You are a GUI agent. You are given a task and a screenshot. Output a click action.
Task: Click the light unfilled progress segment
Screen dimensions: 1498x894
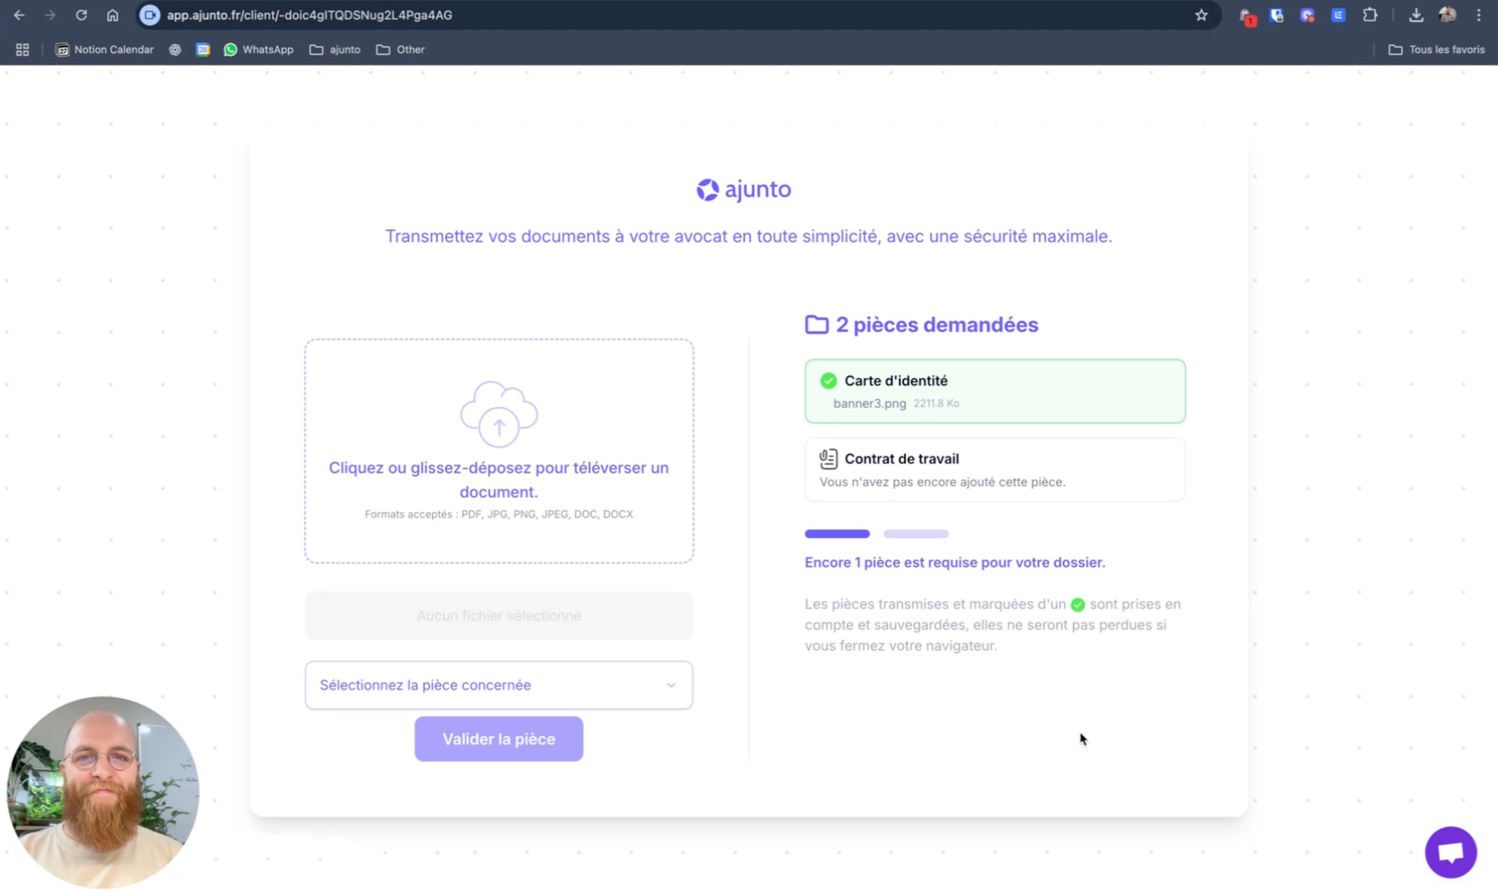click(916, 534)
